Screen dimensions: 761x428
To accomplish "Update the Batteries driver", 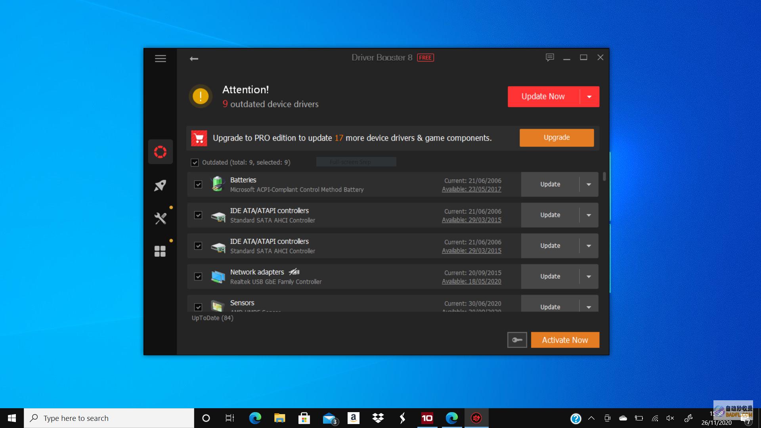I will 550,184.
